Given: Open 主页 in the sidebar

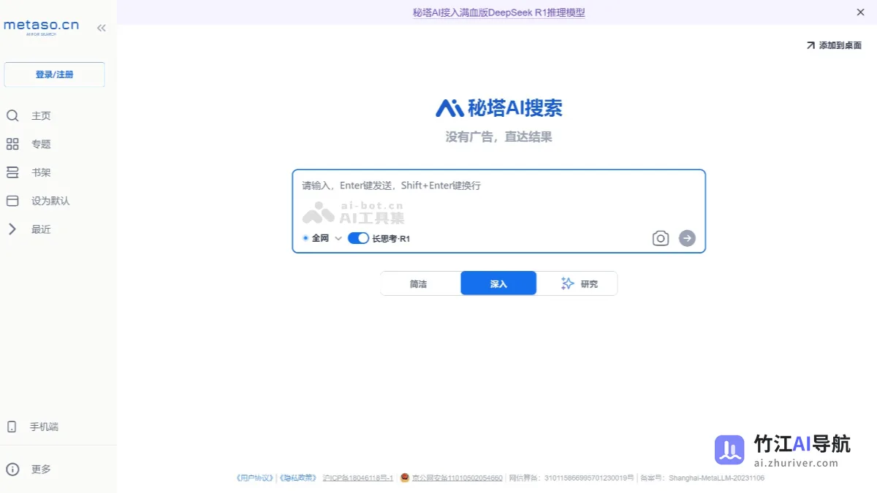Looking at the screenshot, I should pos(41,115).
